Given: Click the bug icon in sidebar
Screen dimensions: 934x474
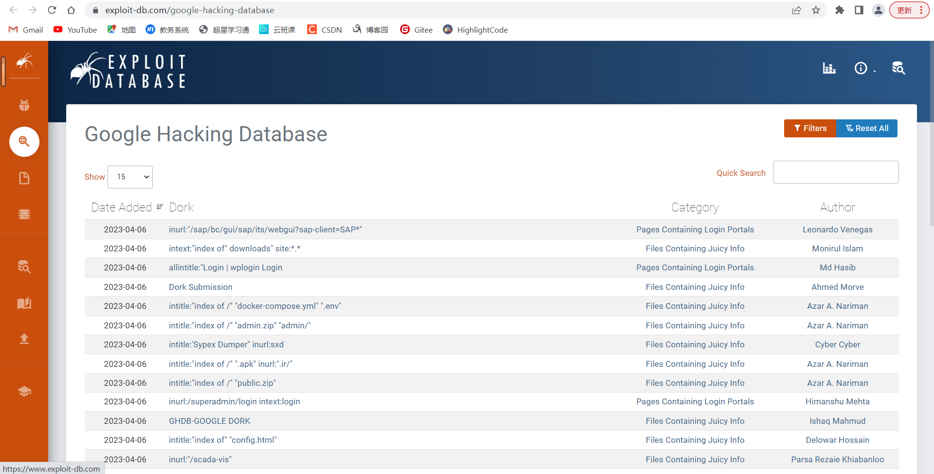Looking at the screenshot, I should 24,105.
